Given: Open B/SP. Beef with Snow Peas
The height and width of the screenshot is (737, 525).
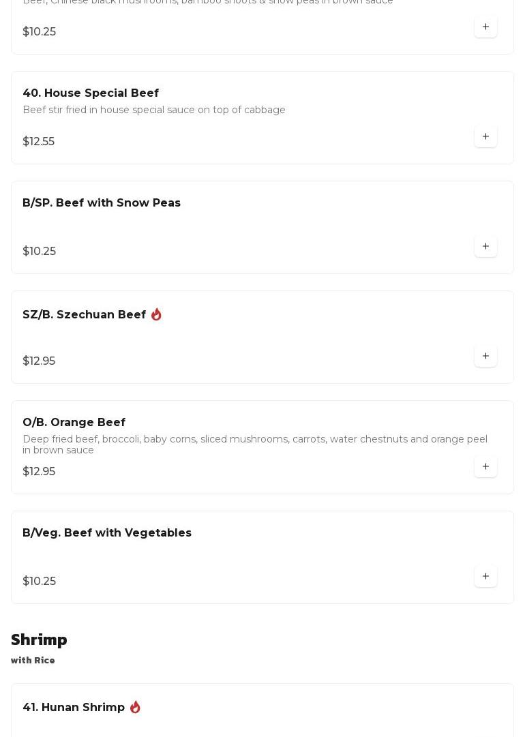Looking at the screenshot, I should click(102, 203).
